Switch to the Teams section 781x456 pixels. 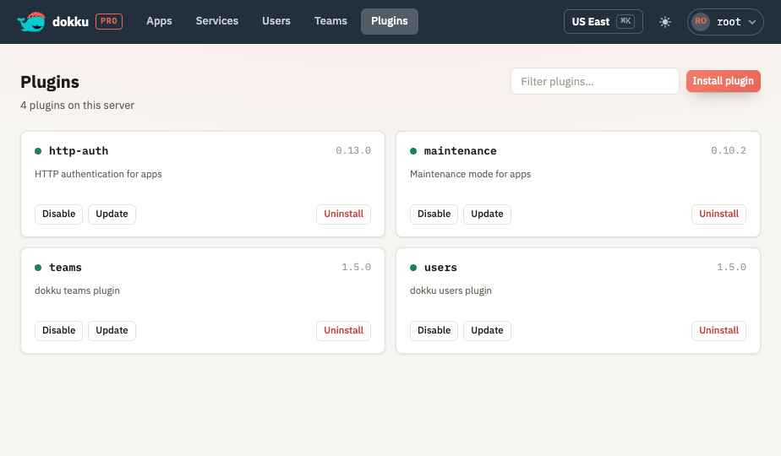click(330, 21)
